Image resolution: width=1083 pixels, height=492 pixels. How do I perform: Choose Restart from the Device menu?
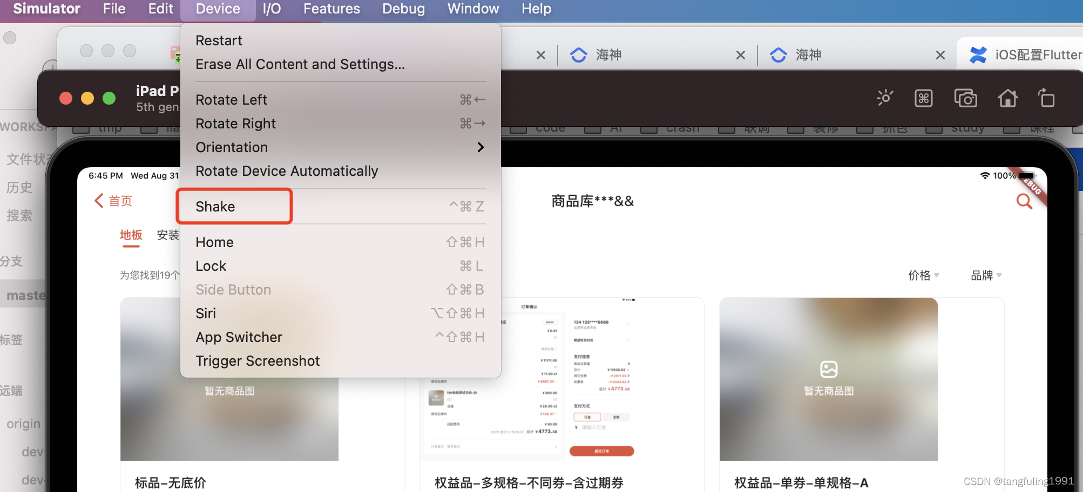click(x=341, y=40)
